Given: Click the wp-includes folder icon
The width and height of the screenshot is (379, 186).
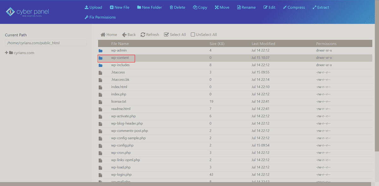Looking at the screenshot, I should (100, 65).
